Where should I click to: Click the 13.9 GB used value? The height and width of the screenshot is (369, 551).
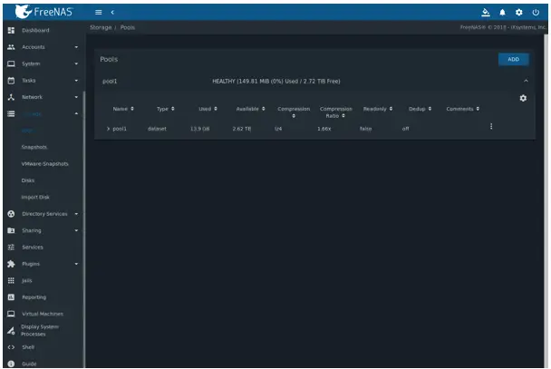[199, 129]
